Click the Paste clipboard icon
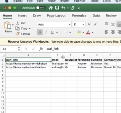Screen dimensions: 121x113 coord(7,25)
